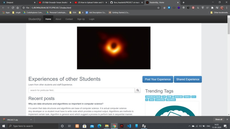Switch to the Devpost tab
The image size is (230, 129).
click(19, 3)
